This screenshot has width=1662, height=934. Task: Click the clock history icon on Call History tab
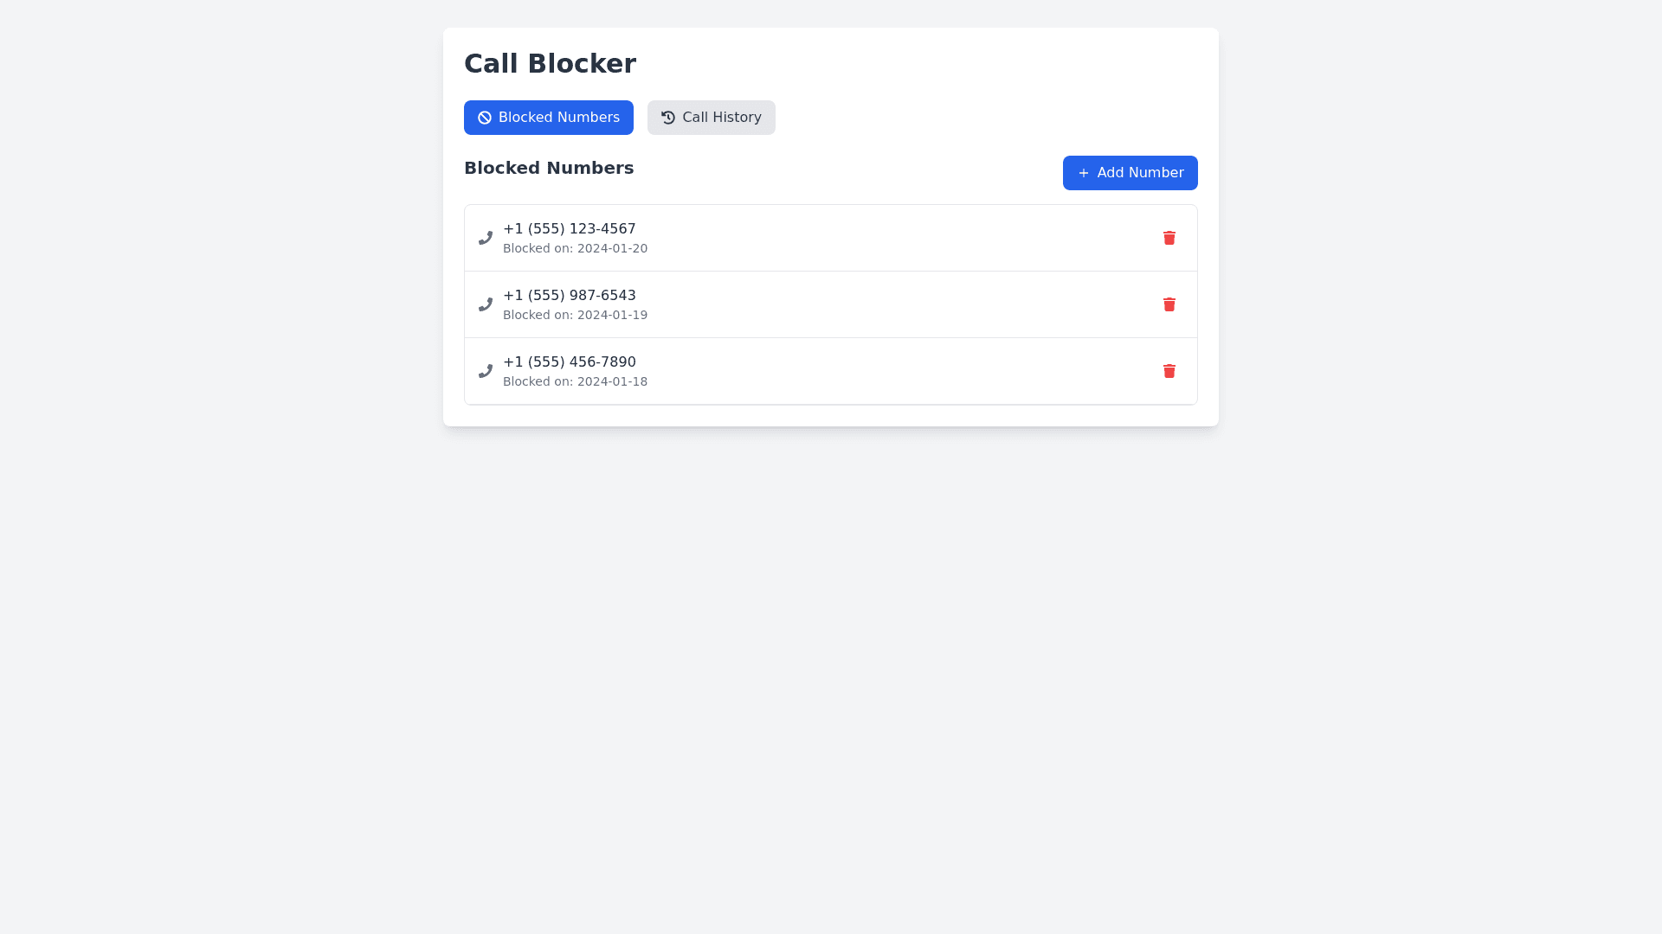coord(668,118)
